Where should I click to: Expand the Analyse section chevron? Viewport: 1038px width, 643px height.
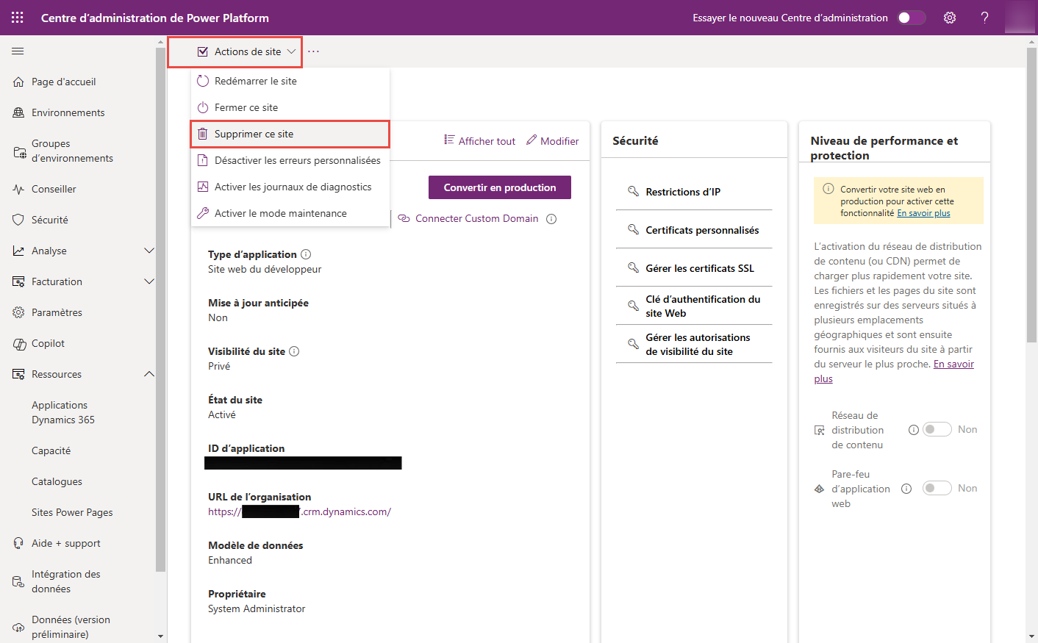tap(149, 251)
